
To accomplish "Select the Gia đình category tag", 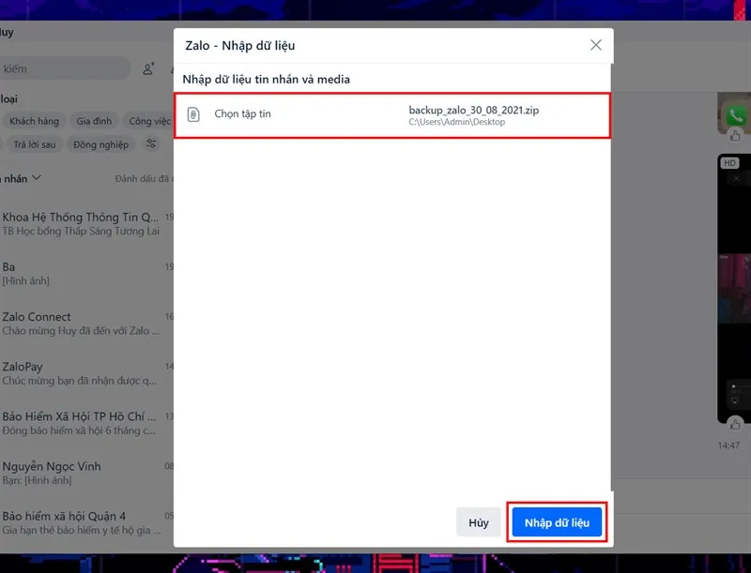I will pyautogui.click(x=95, y=121).
